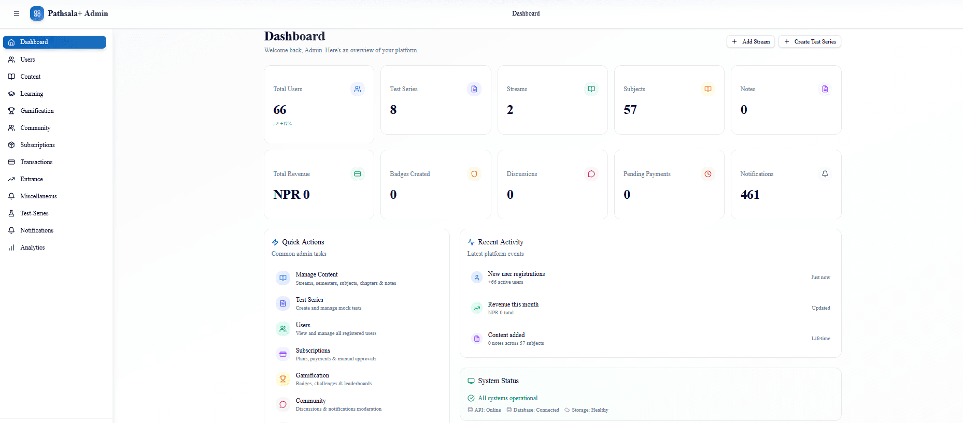Click the API: Online status
The height and width of the screenshot is (423, 963).
point(485,410)
